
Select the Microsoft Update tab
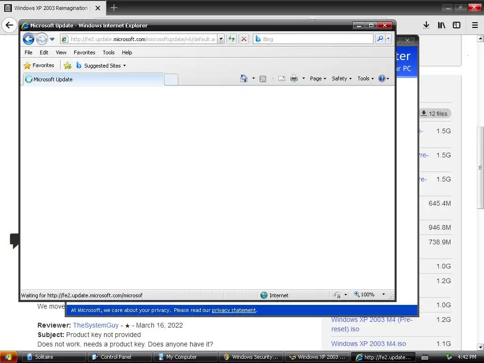click(x=94, y=79)
